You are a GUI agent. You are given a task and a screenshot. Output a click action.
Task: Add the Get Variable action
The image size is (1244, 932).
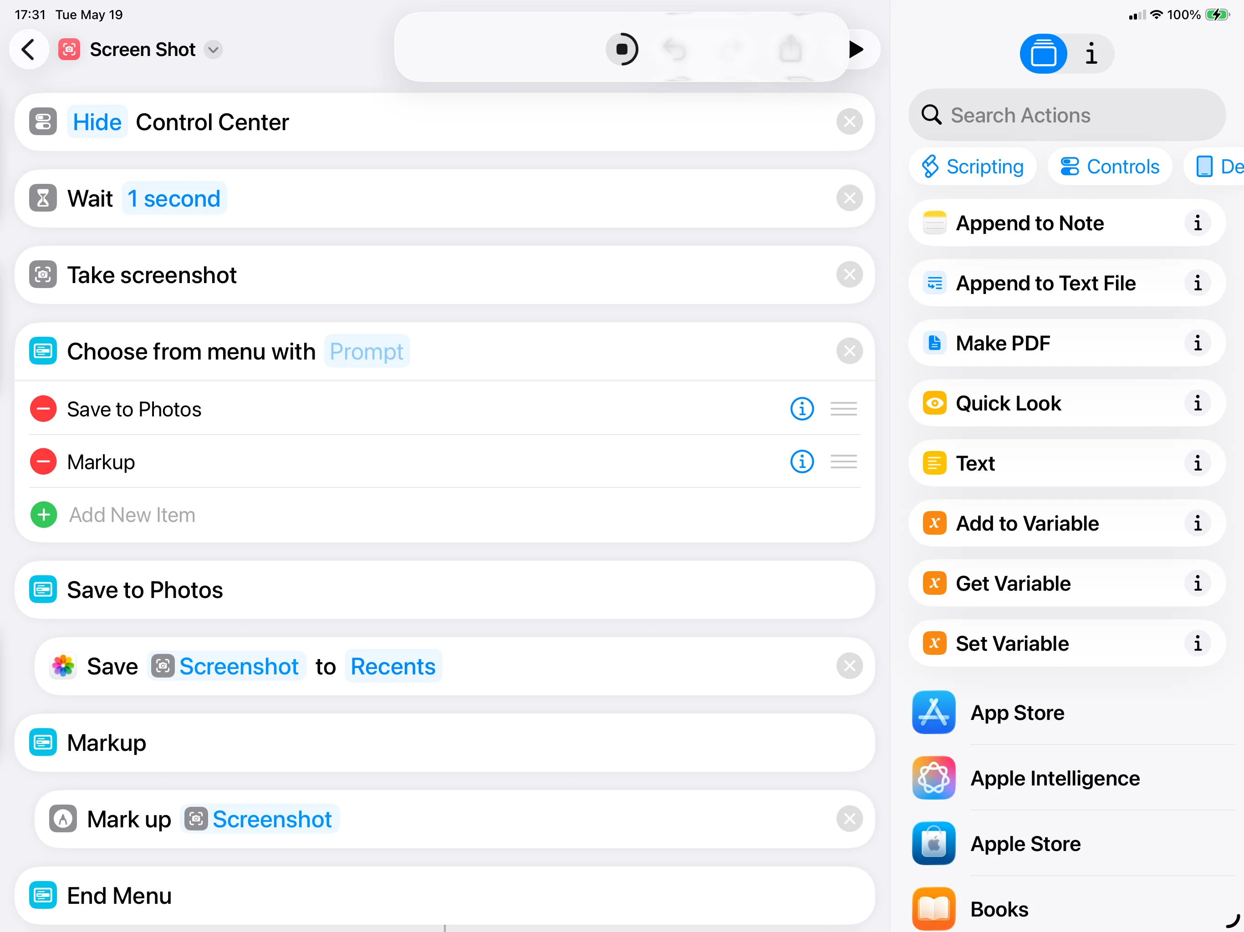coord(1066,583)
